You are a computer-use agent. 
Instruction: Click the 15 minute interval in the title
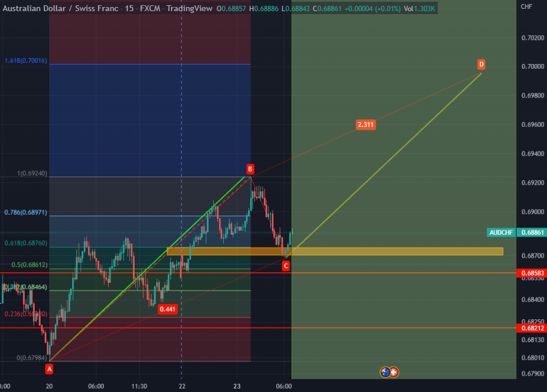[129, 8]
